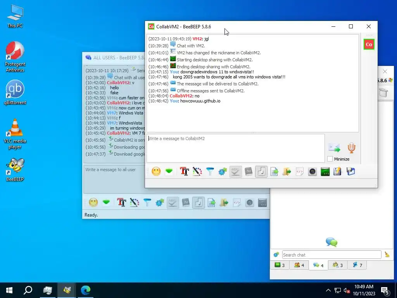Switch to the groups tab showing 3
This screenshot has width=397, height=298.
point(338,265)
